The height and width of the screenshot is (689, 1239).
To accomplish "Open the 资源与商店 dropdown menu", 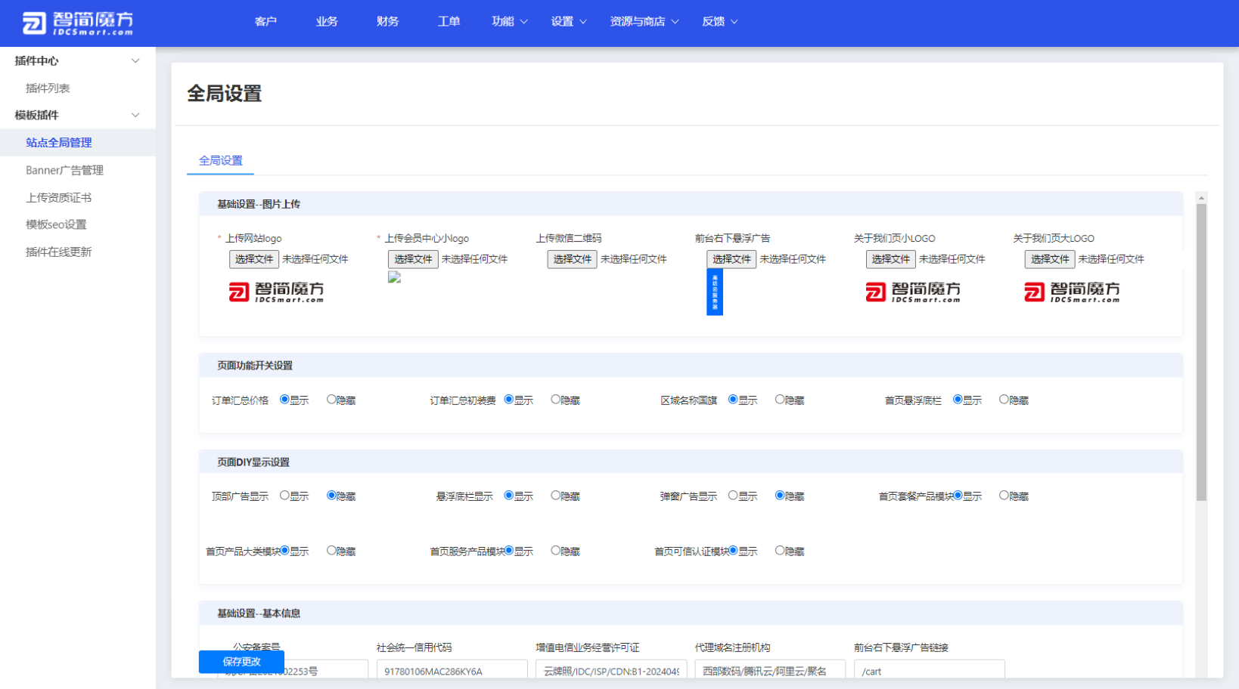I will click(x=644, y=21).
